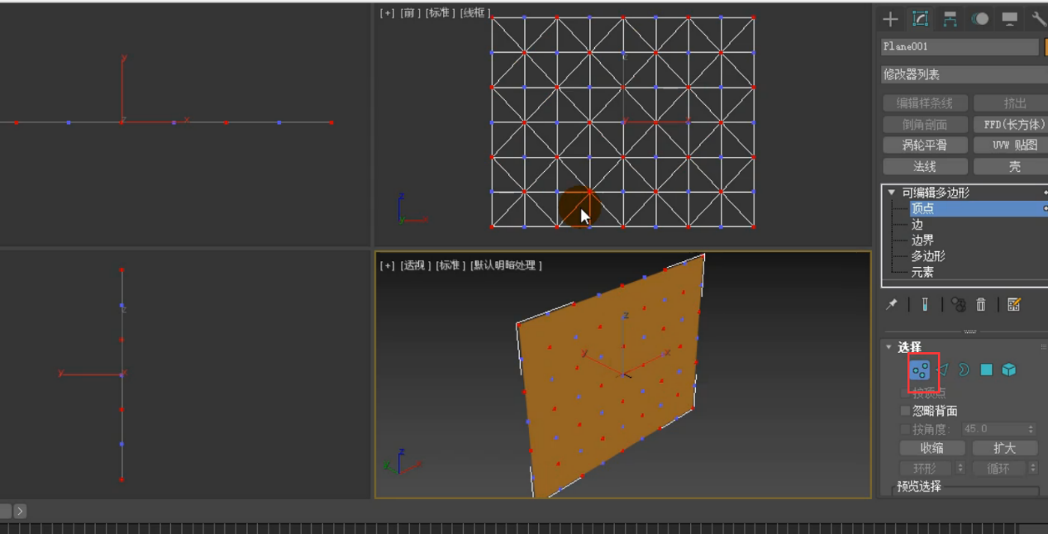Click the 涡轮平滑 modifier button
The image size is (1048, 534).
924,145
